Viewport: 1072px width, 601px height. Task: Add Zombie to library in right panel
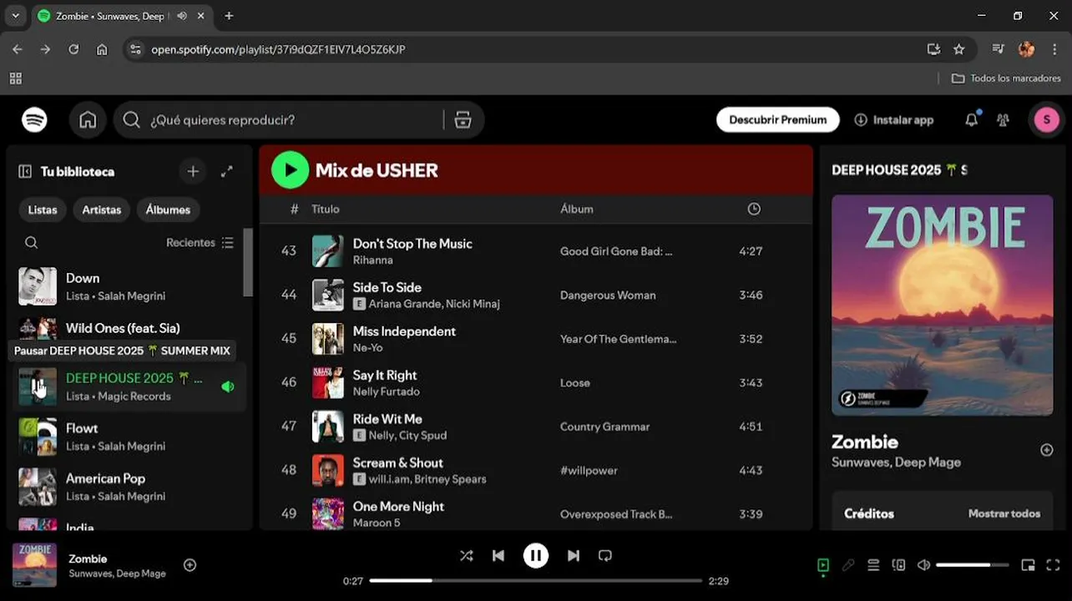[1046, 450]
